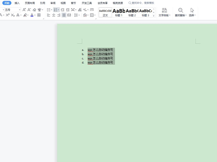217x162 pixels.
Task: Expand shading dropdown arrow
Action: coord(88,15)
